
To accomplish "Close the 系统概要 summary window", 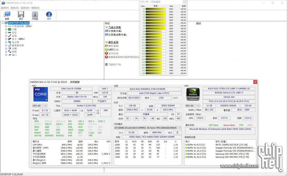I will coord(255,82).
